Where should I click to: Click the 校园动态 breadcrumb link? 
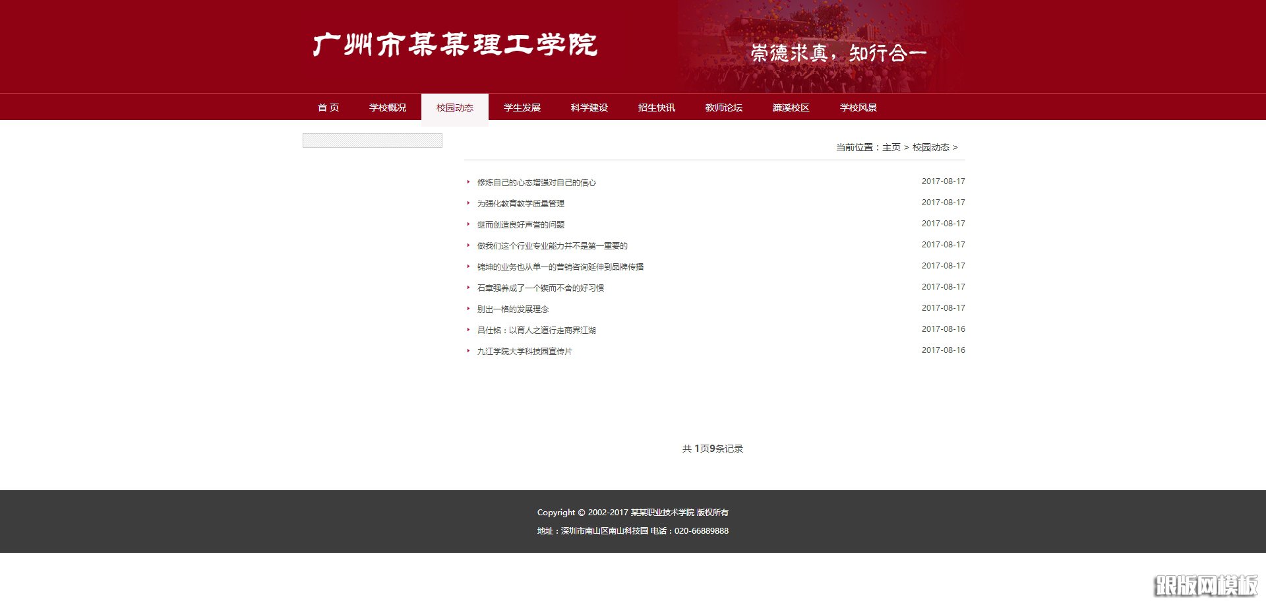[931, 148]
